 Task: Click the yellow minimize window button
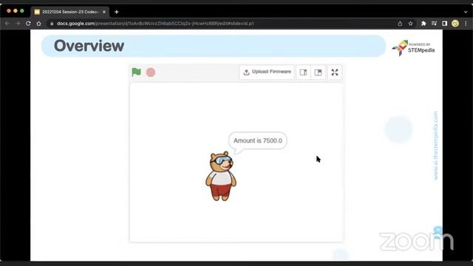pos(16,11)
